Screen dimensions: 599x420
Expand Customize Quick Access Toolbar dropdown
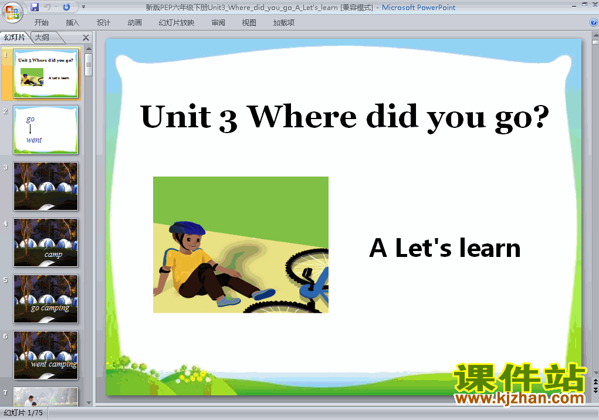coord(84,7)
